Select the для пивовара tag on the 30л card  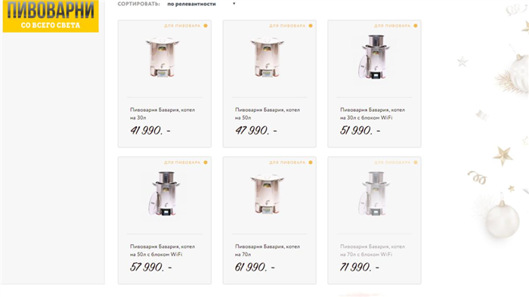182,26
